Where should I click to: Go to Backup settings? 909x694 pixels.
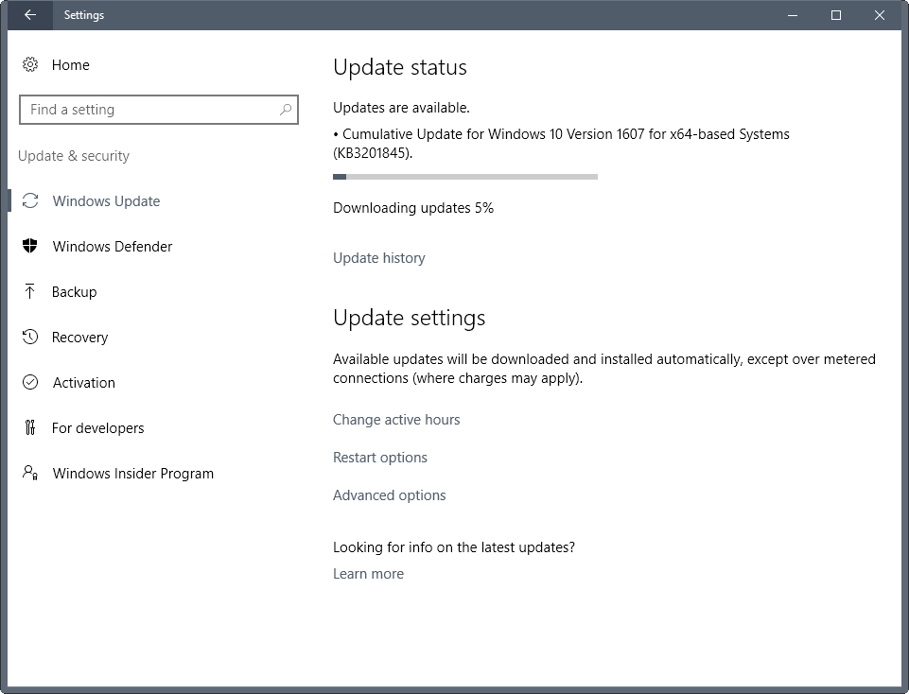[74, 292]
